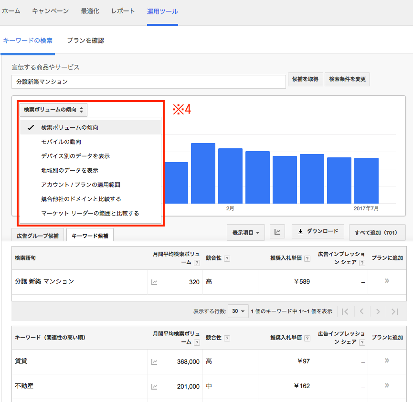413x402 pixels.
Task: Select 競合他社のドメインと比較する option
Action: point(90,199)
